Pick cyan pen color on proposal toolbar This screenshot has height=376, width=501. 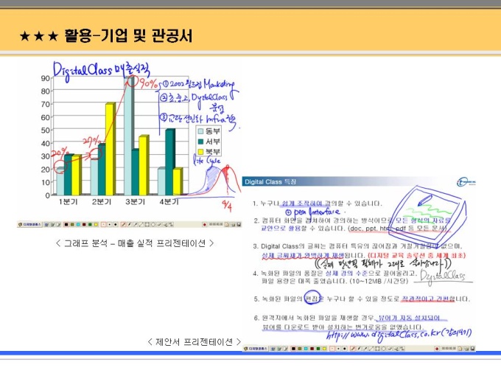click(x=306, y=349)
